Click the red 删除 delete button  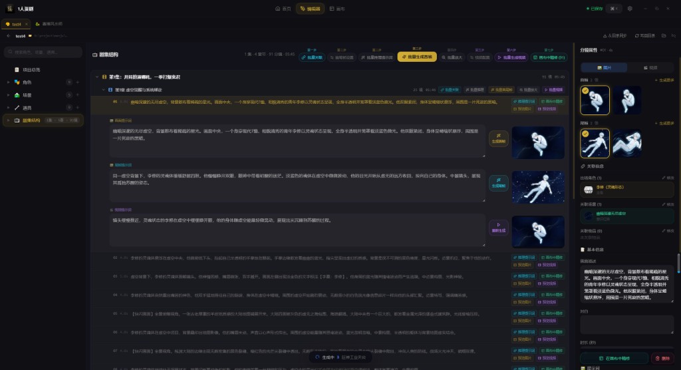pyautogui.click(x=663, y=358)
